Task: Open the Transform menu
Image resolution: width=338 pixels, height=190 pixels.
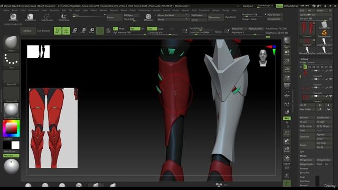Action: click(x=204, y=10)
